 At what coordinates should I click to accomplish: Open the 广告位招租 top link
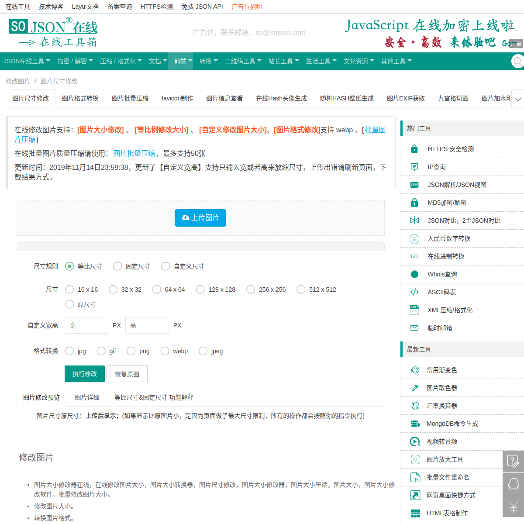[247, 7]
